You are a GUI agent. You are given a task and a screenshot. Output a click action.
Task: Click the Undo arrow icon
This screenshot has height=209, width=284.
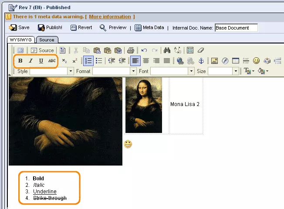pyautogui.click(x=144, y=50)
